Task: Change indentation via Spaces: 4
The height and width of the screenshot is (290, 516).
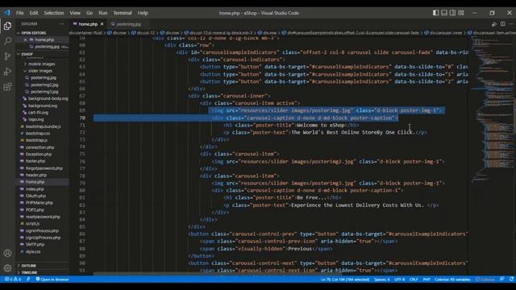Action: click(381, 280)
